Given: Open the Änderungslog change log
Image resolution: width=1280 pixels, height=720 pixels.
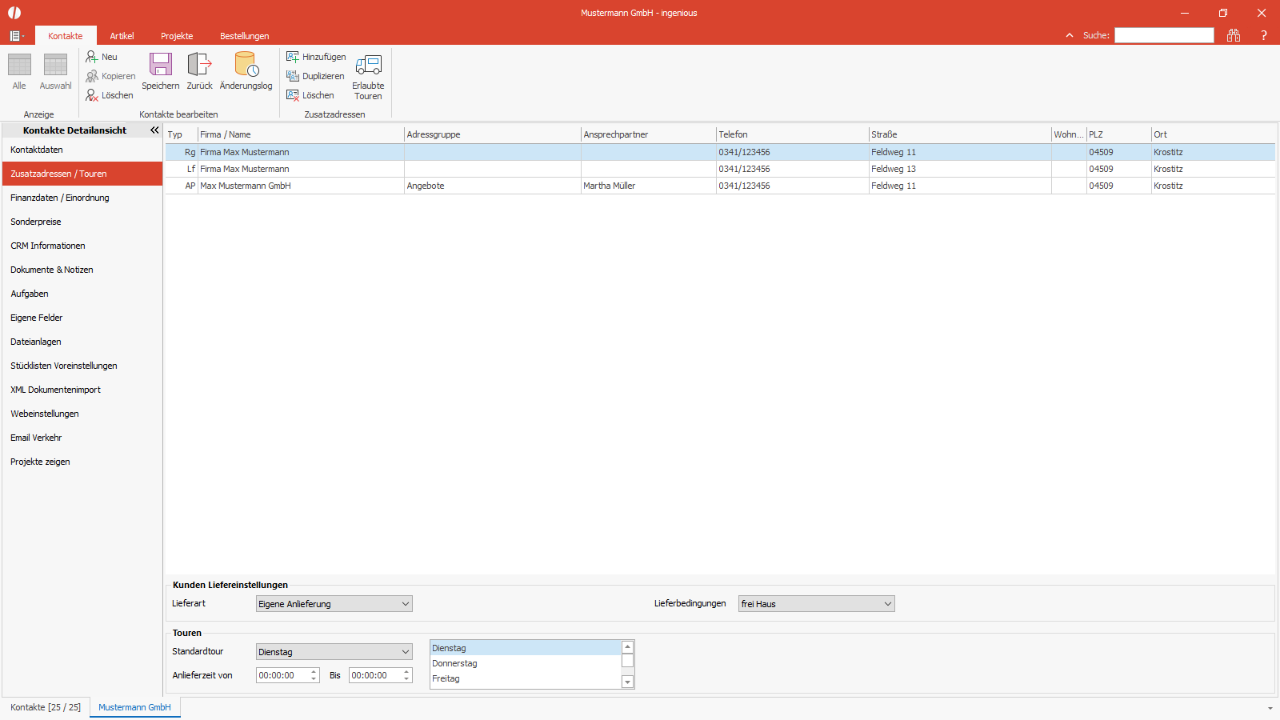Looking at the screenshot, I should (x=246, y=71).
